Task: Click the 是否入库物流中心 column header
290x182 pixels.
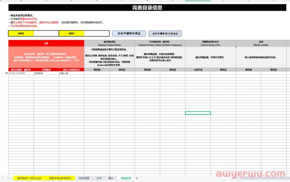Action: [72, 70]
